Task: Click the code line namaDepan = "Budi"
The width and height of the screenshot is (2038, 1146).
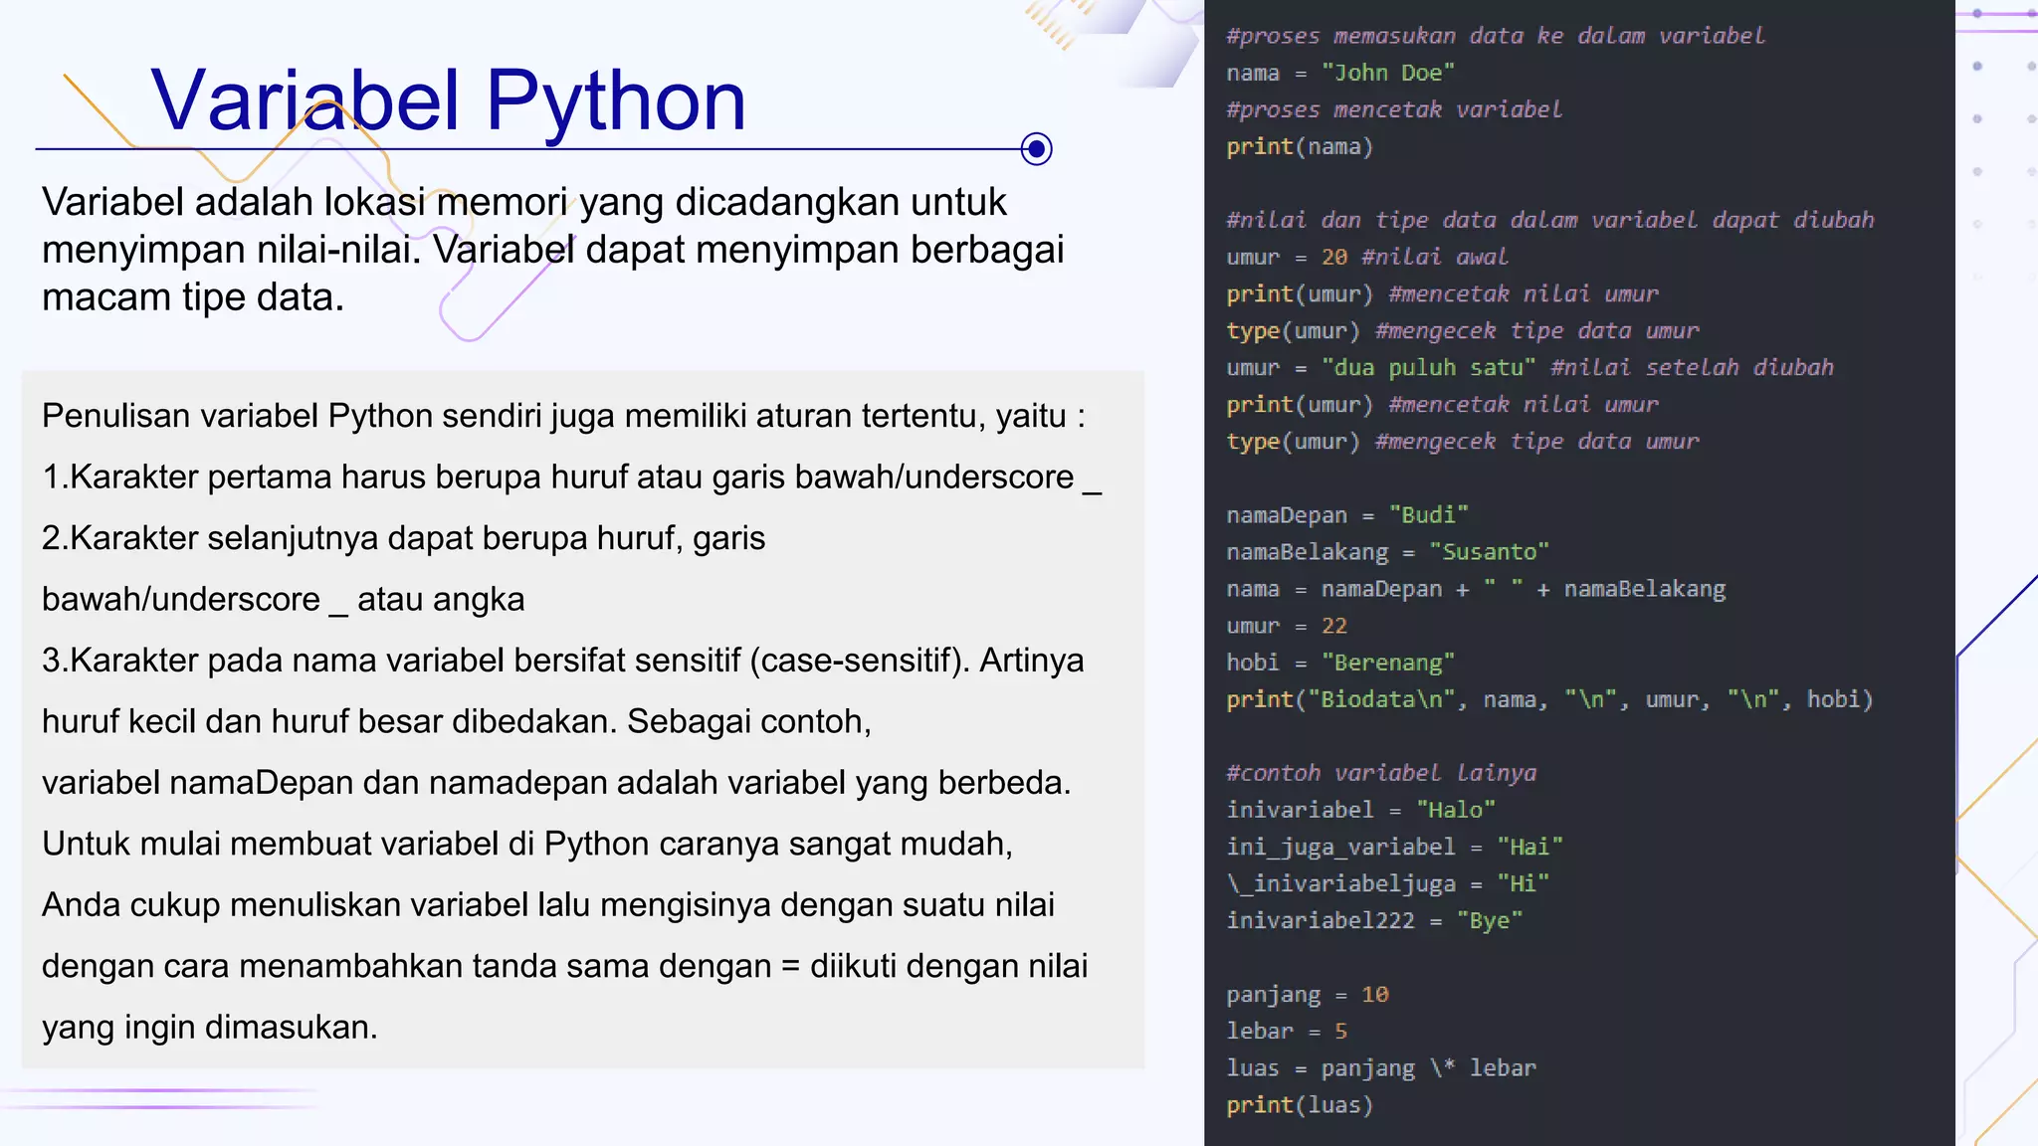Action: pyautogui.click(x=1347, y=515)
